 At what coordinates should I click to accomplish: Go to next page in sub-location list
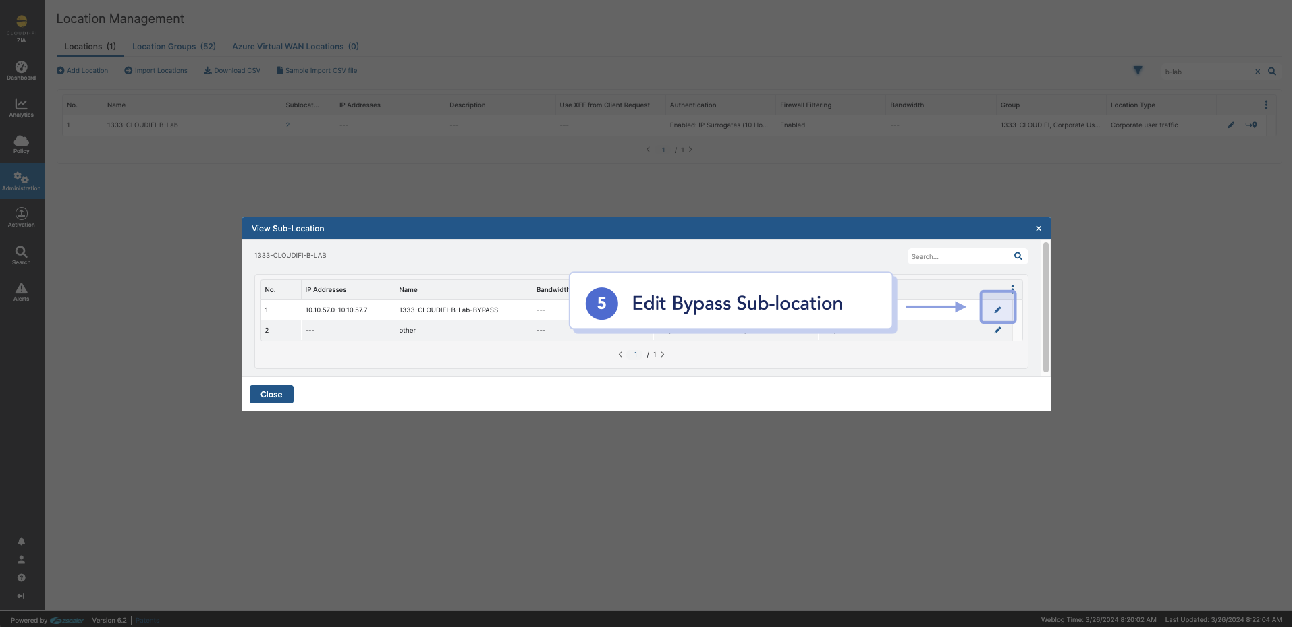663,355
